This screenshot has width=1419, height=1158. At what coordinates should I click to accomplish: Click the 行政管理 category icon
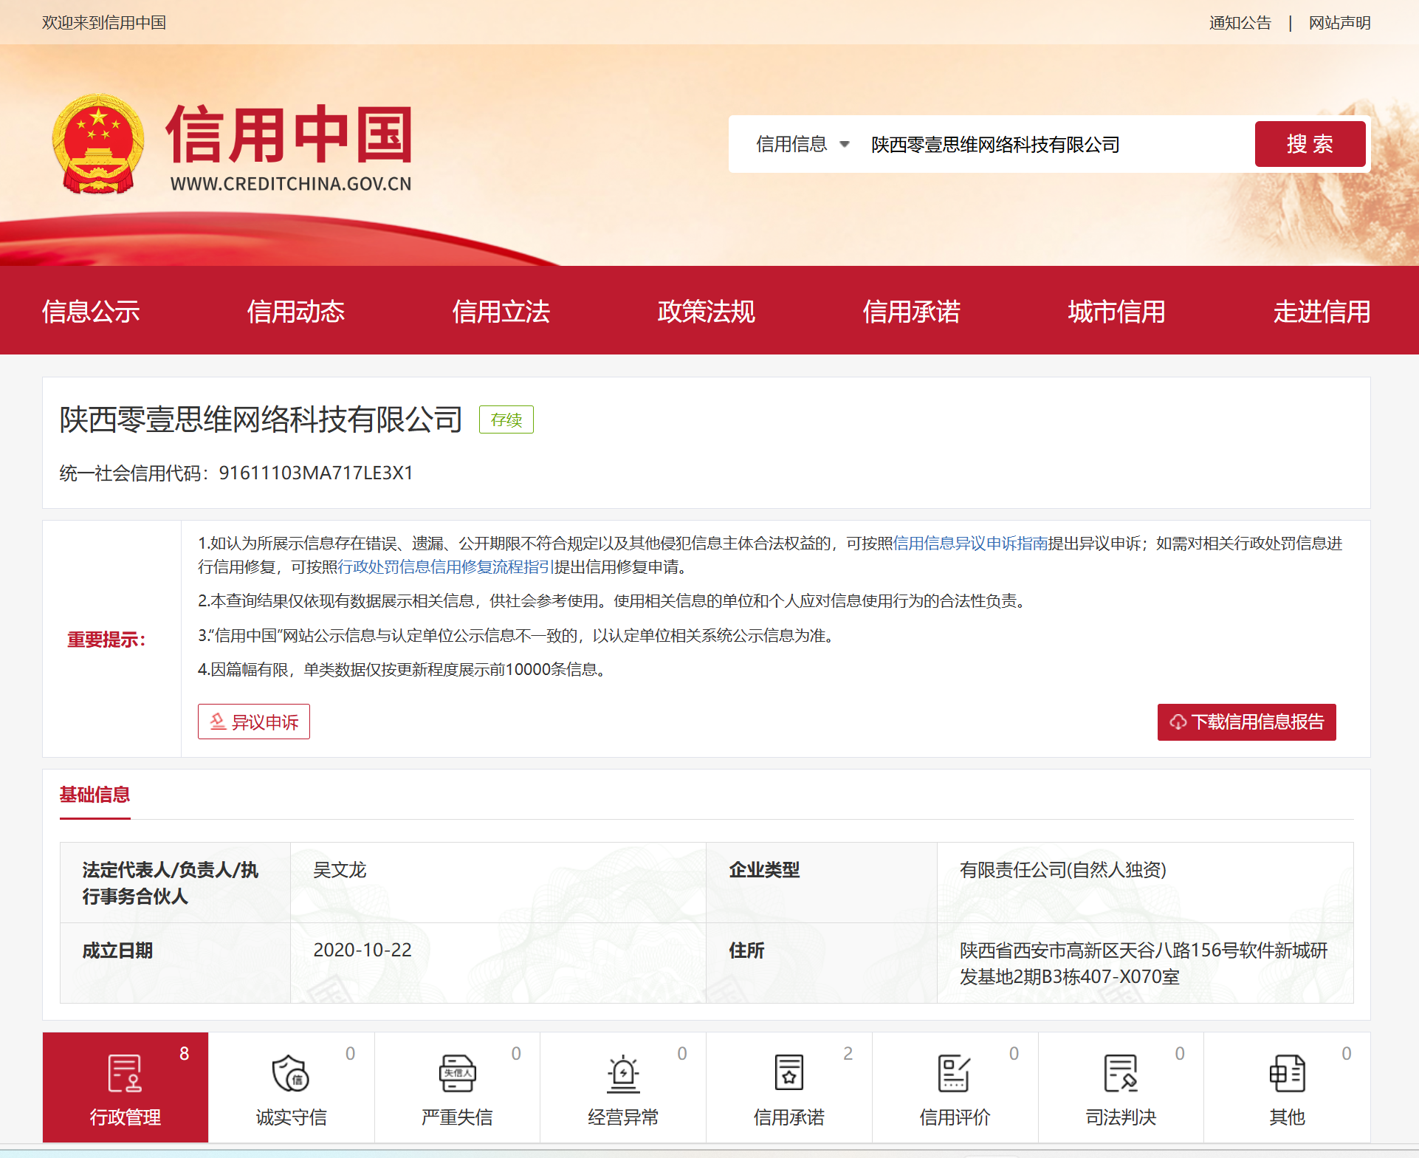point(125,1073)
